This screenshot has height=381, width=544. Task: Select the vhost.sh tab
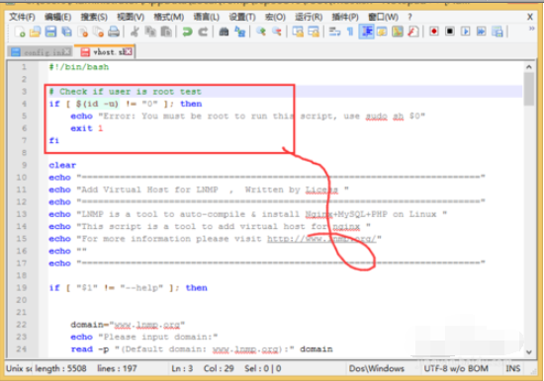(104, 52)
